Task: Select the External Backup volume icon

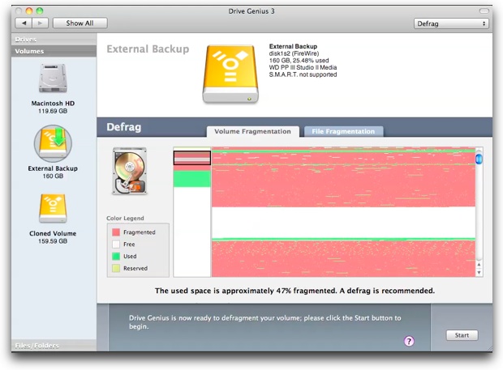Action: [x=53, y=143]
